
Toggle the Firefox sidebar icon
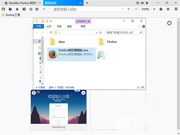pos(3,9)
